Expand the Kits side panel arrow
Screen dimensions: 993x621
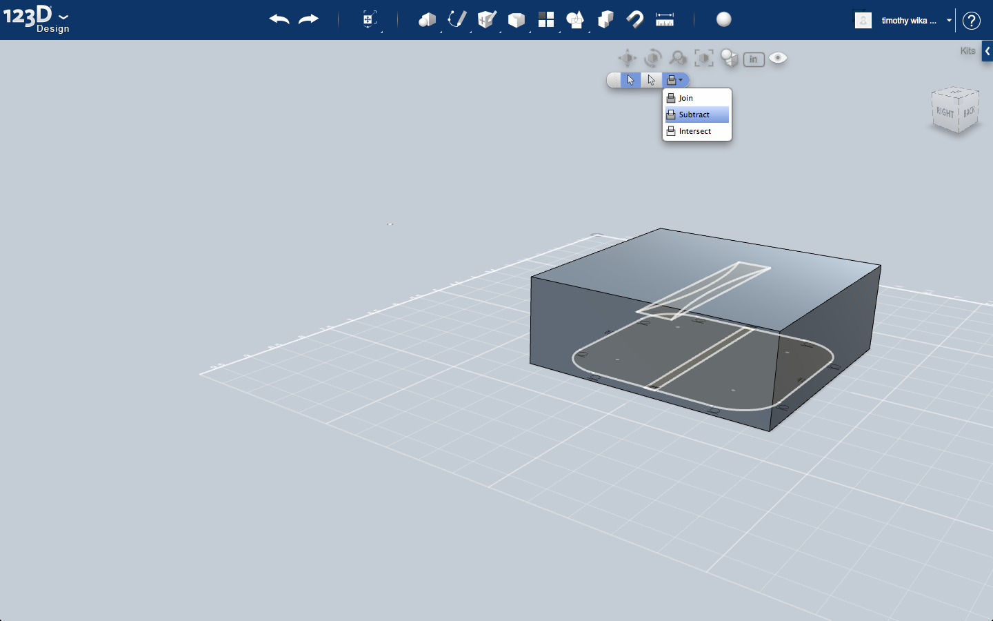click(987, 51)
